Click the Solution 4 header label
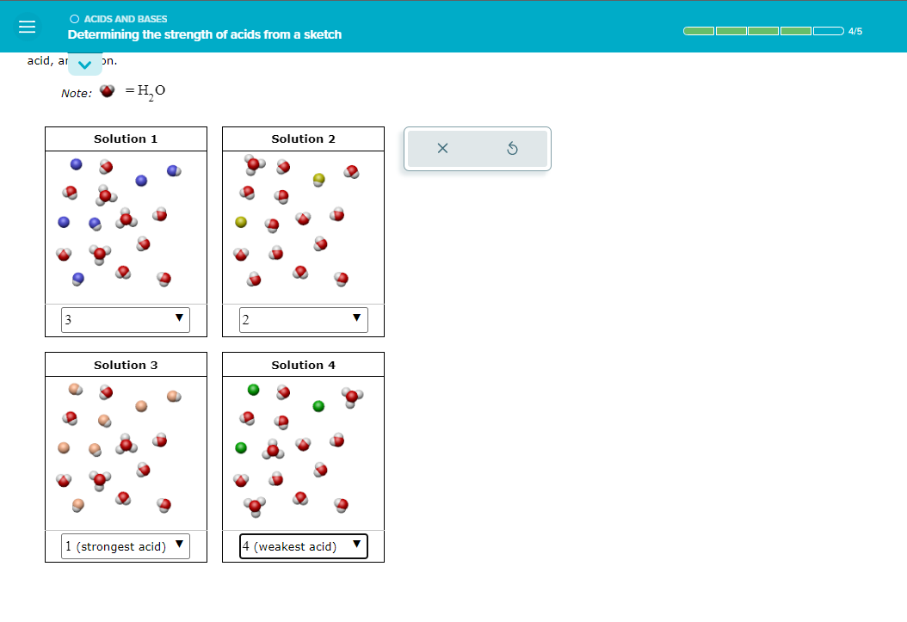 point(303,365)
